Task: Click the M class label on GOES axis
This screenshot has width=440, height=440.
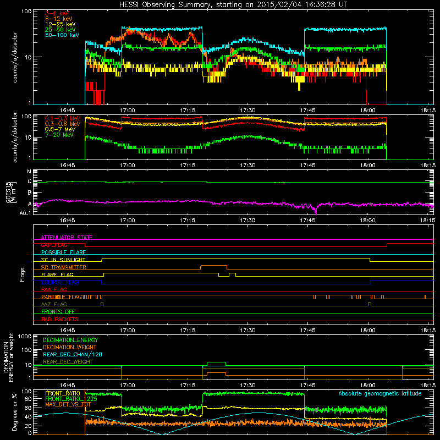Action: [29, 172]
